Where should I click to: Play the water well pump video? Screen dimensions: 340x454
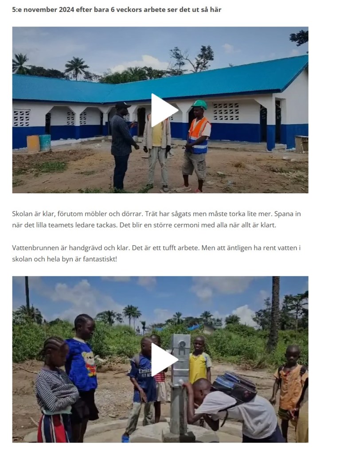164,359
